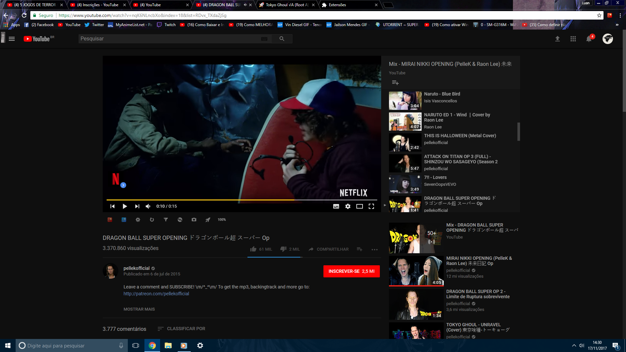Open the on-screen keyboard icon in search
Image resolution: width=626 pixels, height=352 pixels.
264,39
